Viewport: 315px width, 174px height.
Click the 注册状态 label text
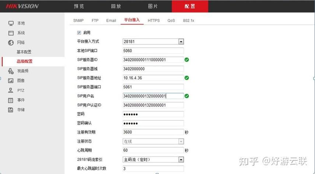pyautogui.click(x=84, y=141)
